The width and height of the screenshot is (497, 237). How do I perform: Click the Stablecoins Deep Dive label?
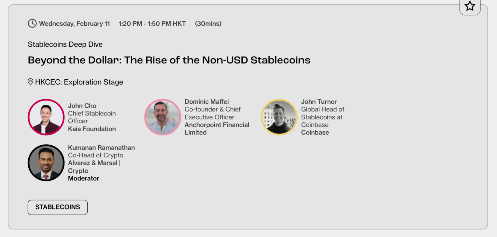[x=65, y=44]
